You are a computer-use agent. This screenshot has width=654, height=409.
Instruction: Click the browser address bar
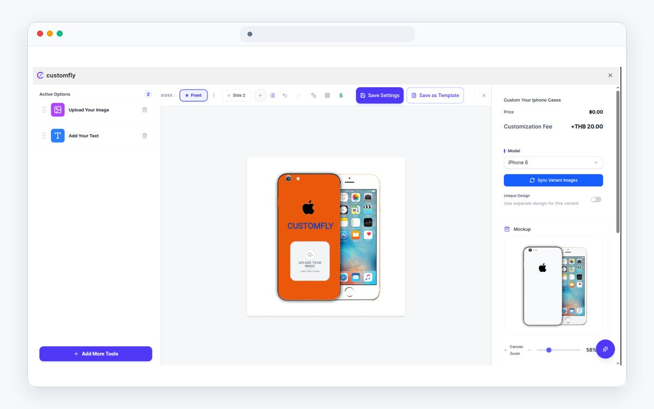[327, 34]
